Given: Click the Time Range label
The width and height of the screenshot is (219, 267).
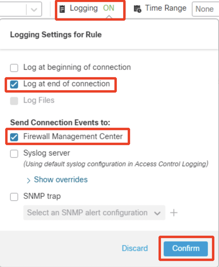Looking at the screenshot, I should pos(166,8).
